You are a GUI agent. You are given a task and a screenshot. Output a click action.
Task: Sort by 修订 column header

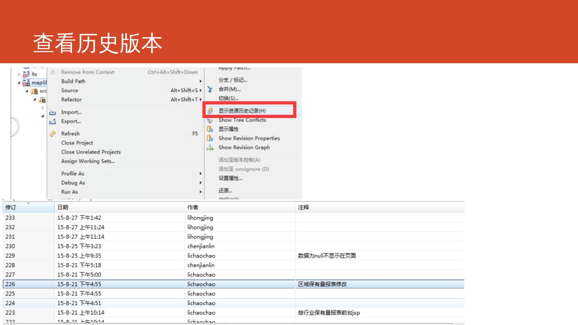point(11,207)
